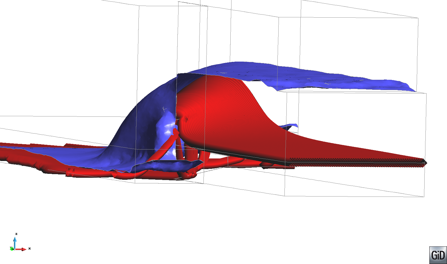Pick the dark pointed tip of red cone
Viewport: 447px width, 264px height.
click(x=425, y=163)
